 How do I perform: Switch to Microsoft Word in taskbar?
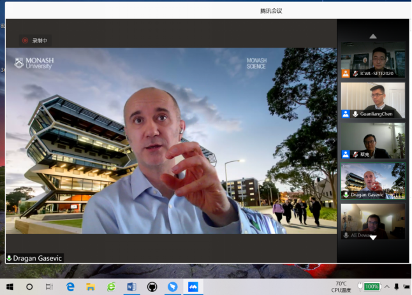131,287
